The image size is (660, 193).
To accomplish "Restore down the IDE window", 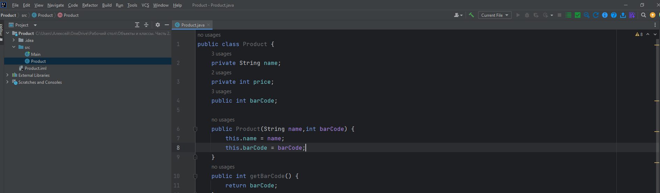I will tap(642, 5).
